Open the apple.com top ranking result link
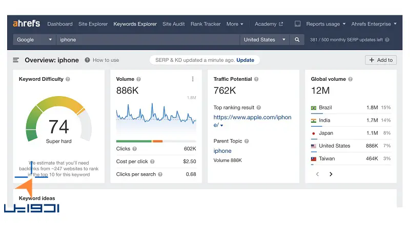Screen dimensions: 410x230 click(252, 118)
